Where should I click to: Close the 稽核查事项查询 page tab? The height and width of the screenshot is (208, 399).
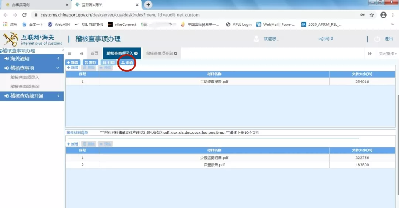[175, 54]
